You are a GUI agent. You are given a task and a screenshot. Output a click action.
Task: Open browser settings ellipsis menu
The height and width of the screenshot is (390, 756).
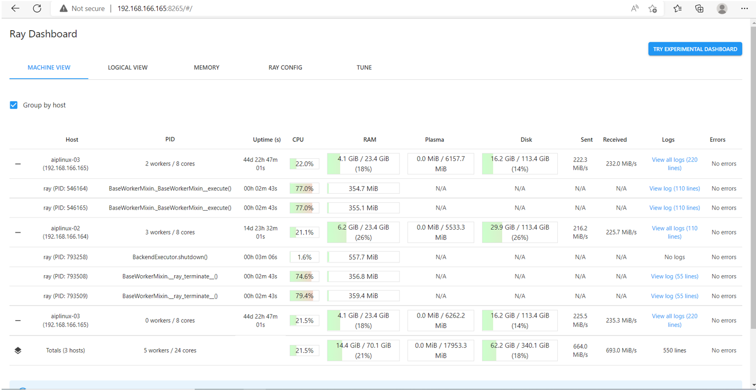(744, 8)
